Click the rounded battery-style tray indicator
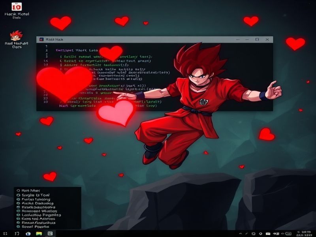This screenshot has height=237, width=316. point(288,234)
